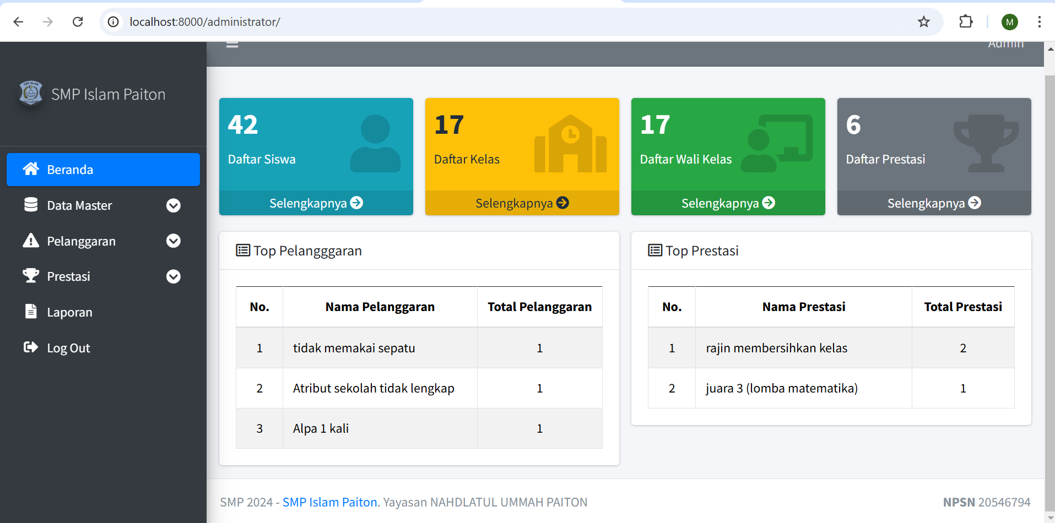Screen dimensions: 1055x523
Task: Select Beranda in the sidebar menu
Action: pyautogui.click(x=71, y=169)
